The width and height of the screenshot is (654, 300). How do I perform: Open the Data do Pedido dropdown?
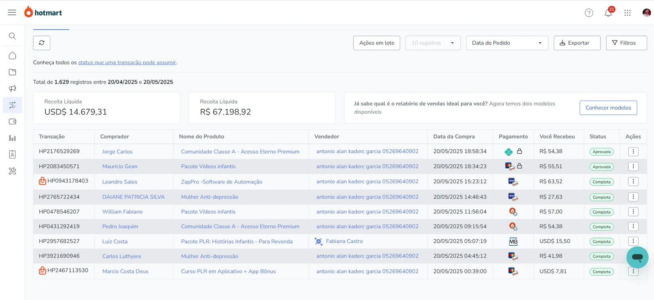[x=507, y=43]
